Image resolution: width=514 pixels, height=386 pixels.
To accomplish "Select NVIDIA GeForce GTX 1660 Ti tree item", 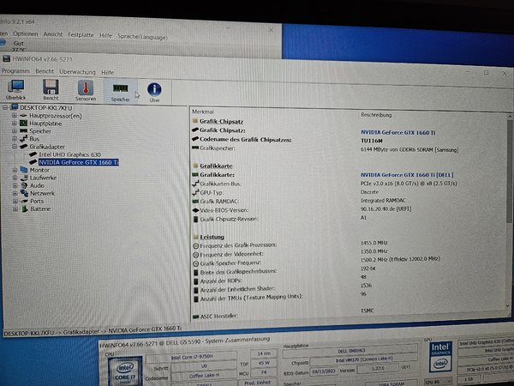I will click(x=79, y=162).
